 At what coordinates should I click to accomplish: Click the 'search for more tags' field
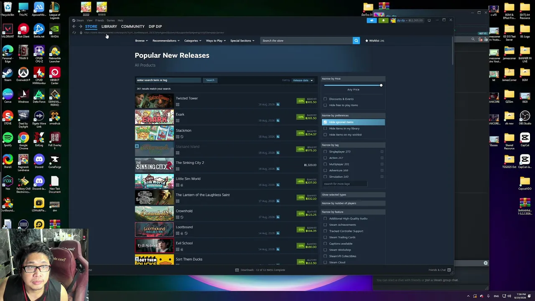[345, 184]
